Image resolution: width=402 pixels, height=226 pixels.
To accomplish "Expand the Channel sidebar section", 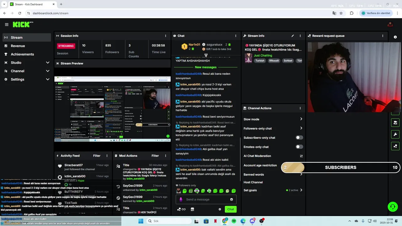I will (x=47, y=71).
